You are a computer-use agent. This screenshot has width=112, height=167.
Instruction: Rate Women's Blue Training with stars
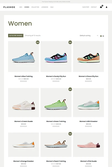point(24,81)
